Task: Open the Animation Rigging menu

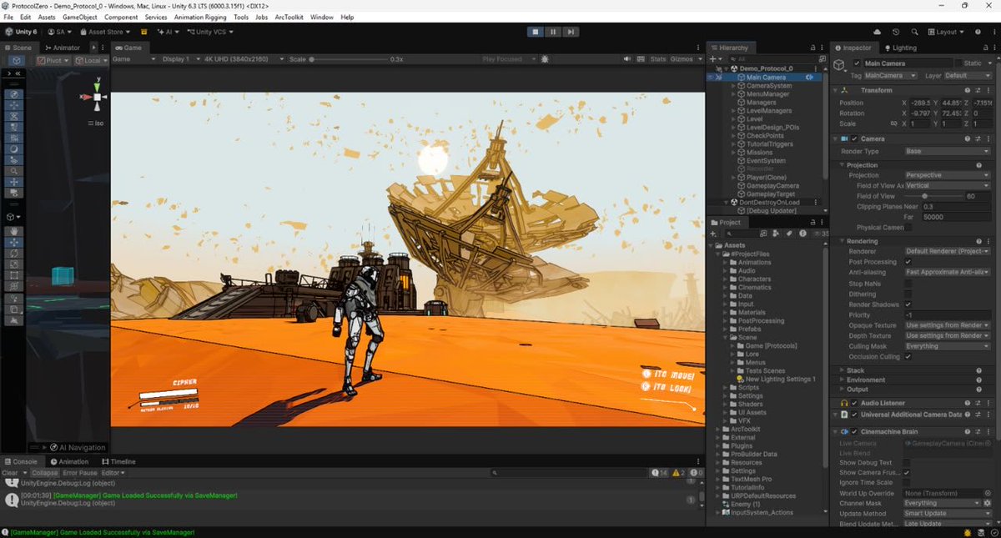Action: point(200,17)
